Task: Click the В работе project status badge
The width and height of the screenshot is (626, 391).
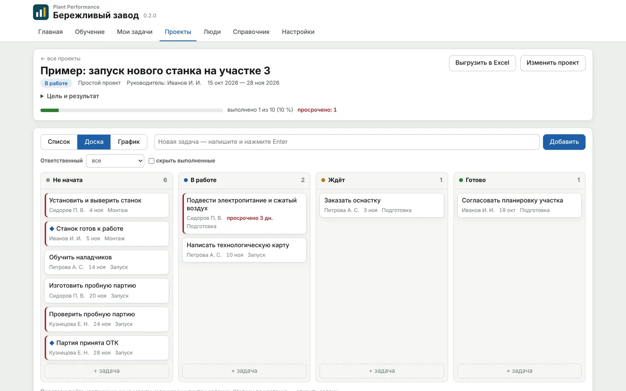Action: pos(56,83)
